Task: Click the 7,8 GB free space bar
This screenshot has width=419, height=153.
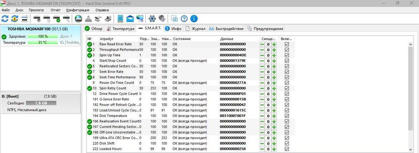Action: pyautogui.click(x=41, y=103)
